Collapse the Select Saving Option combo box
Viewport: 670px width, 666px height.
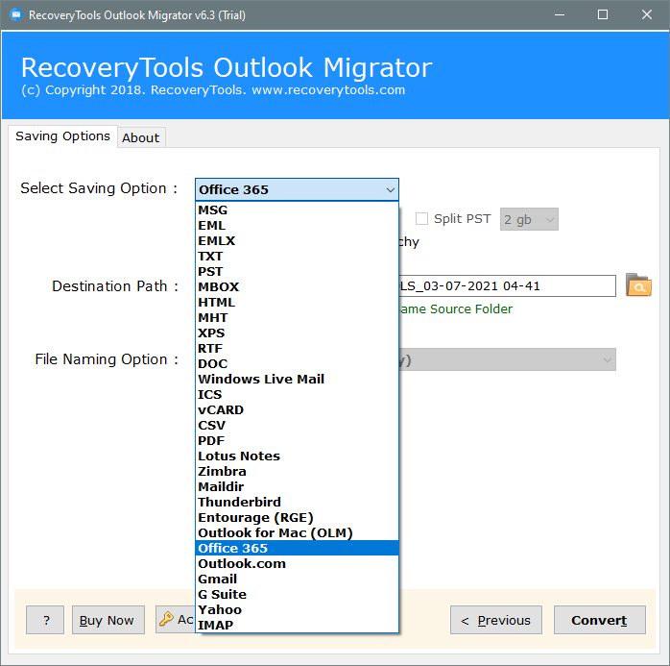[390, 189]
